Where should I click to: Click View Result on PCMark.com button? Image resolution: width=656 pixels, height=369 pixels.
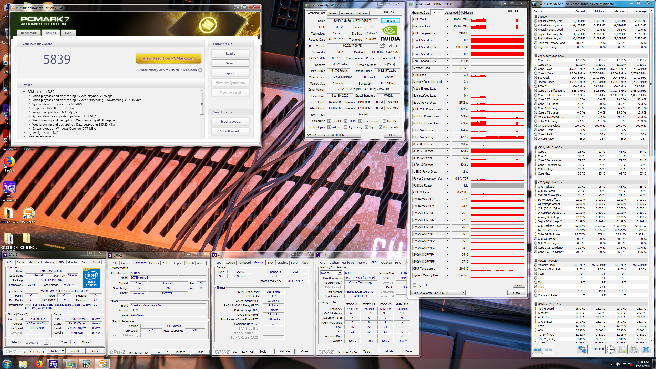tap(169, 58)
